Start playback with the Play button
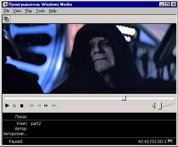The width and height of the screenshot is (178, 147). click(7, 106)
